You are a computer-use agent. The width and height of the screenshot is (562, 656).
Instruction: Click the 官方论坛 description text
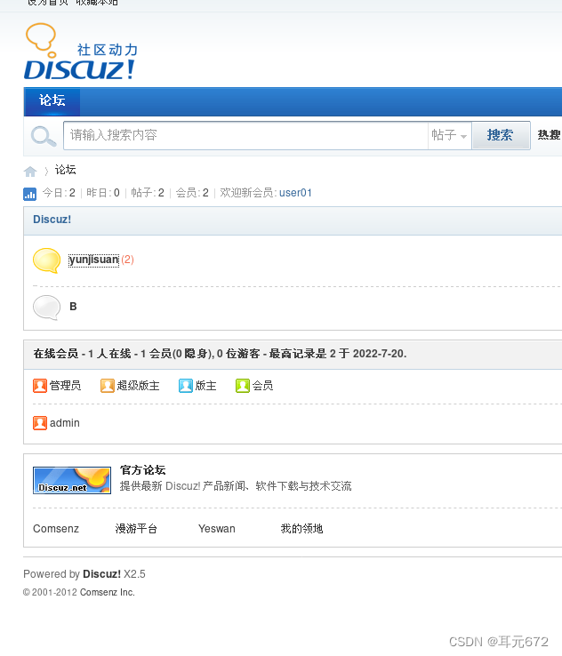click(236, 486)
